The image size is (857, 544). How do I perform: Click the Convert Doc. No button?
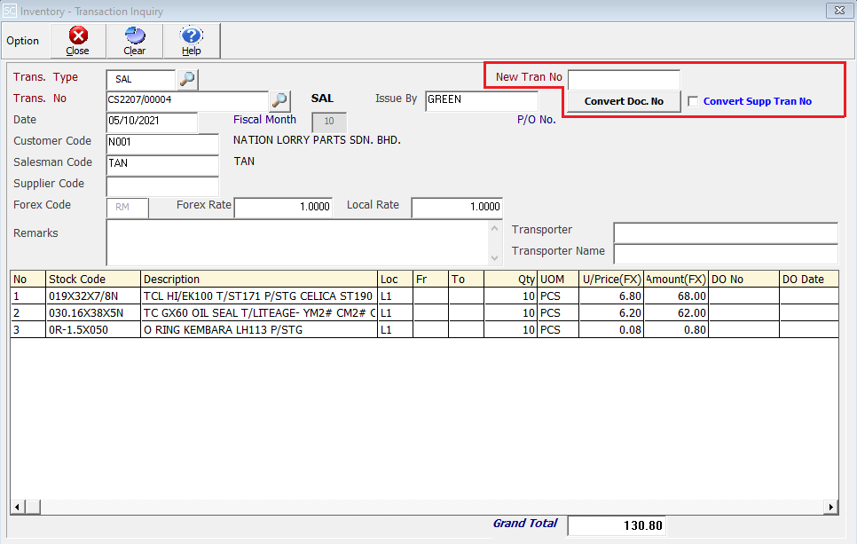(x=624, y=101)
